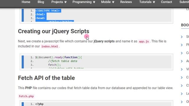This screenshot has width=189, height=106.
Task: Click the 'Creating our jQuery Scripts' heading
Action: 53,31
